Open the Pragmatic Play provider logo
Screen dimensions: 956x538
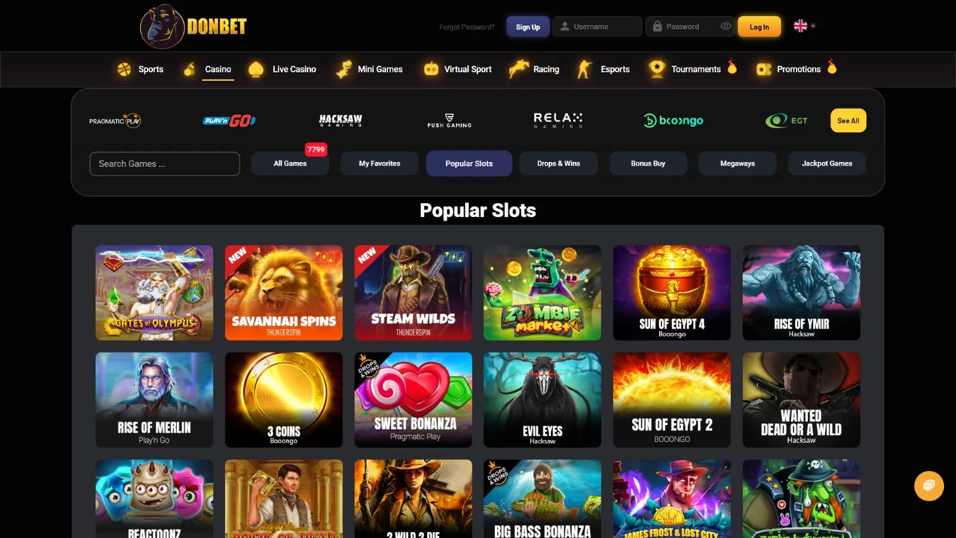pyautogui.click(x=115, y=121)
